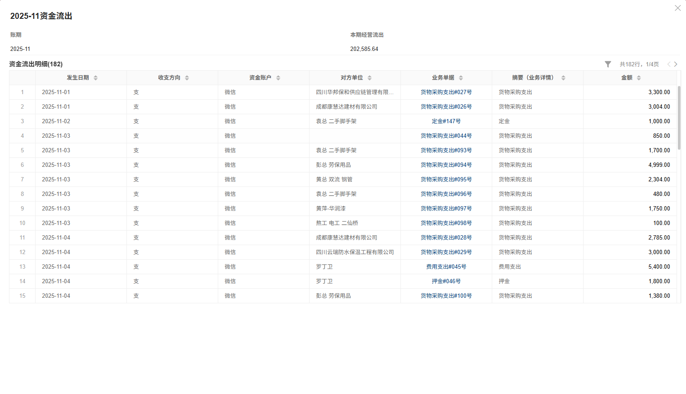Image resolution: width=686 pixels, height=394 pixels.
Task: Close the 2025-11资金流出 dialog
Action: pyautogui.click(x=677, y=8)
